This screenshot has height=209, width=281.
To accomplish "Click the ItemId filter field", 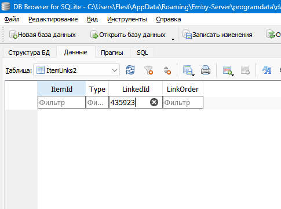I will point(61,102).
